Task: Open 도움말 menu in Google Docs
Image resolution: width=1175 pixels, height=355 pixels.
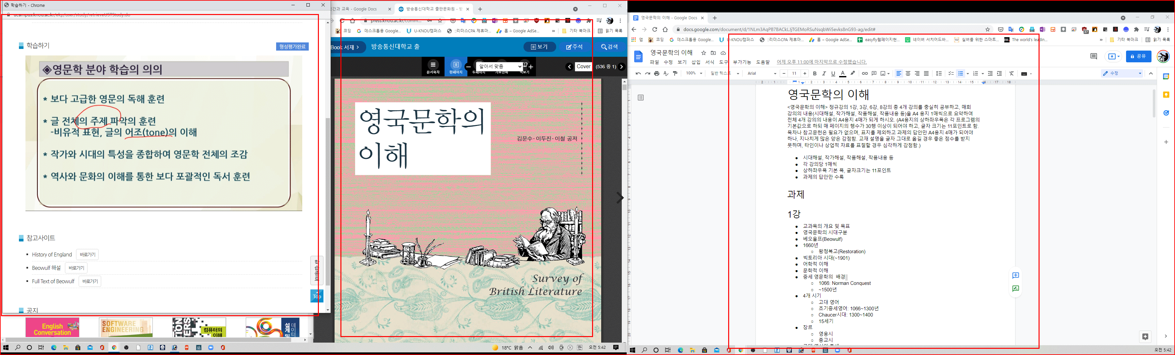Action: 763,62
